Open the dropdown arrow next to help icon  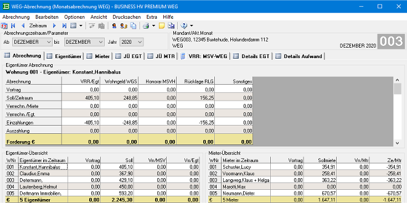(x=192, y=25)
